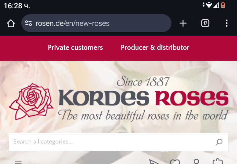Open a new tab with plus icon
237x164 pixels.
coord(183,23)
